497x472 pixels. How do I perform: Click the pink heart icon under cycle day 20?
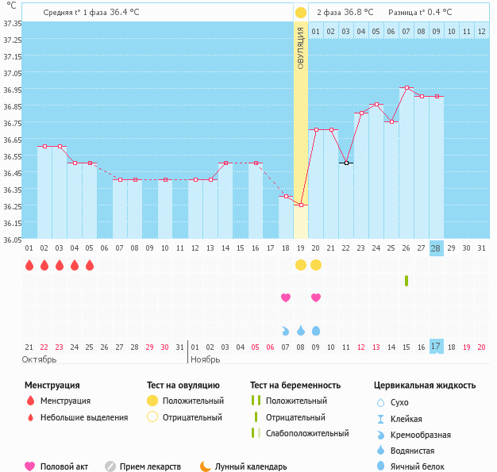(x=316, y=297)
